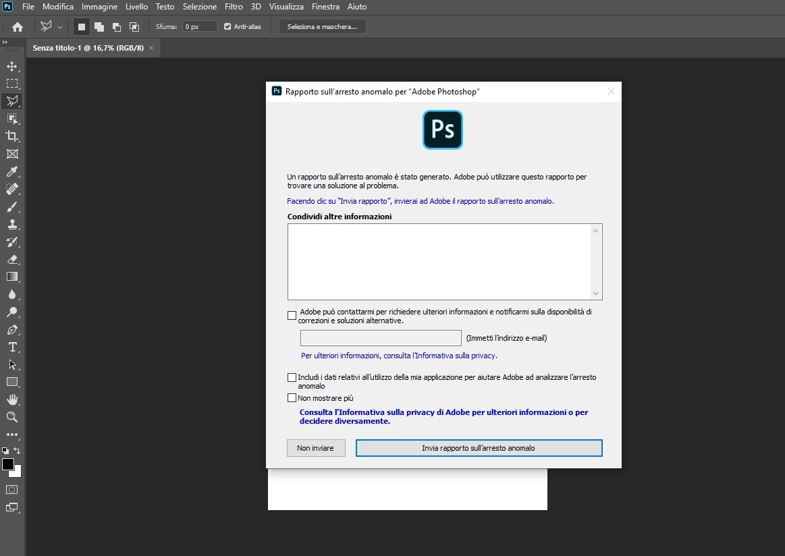Open the Visualizza menu
The image size is (785, 556).
click(286, 7)
